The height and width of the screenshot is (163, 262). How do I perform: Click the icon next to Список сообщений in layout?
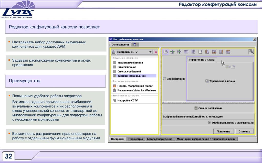(196, 108)
